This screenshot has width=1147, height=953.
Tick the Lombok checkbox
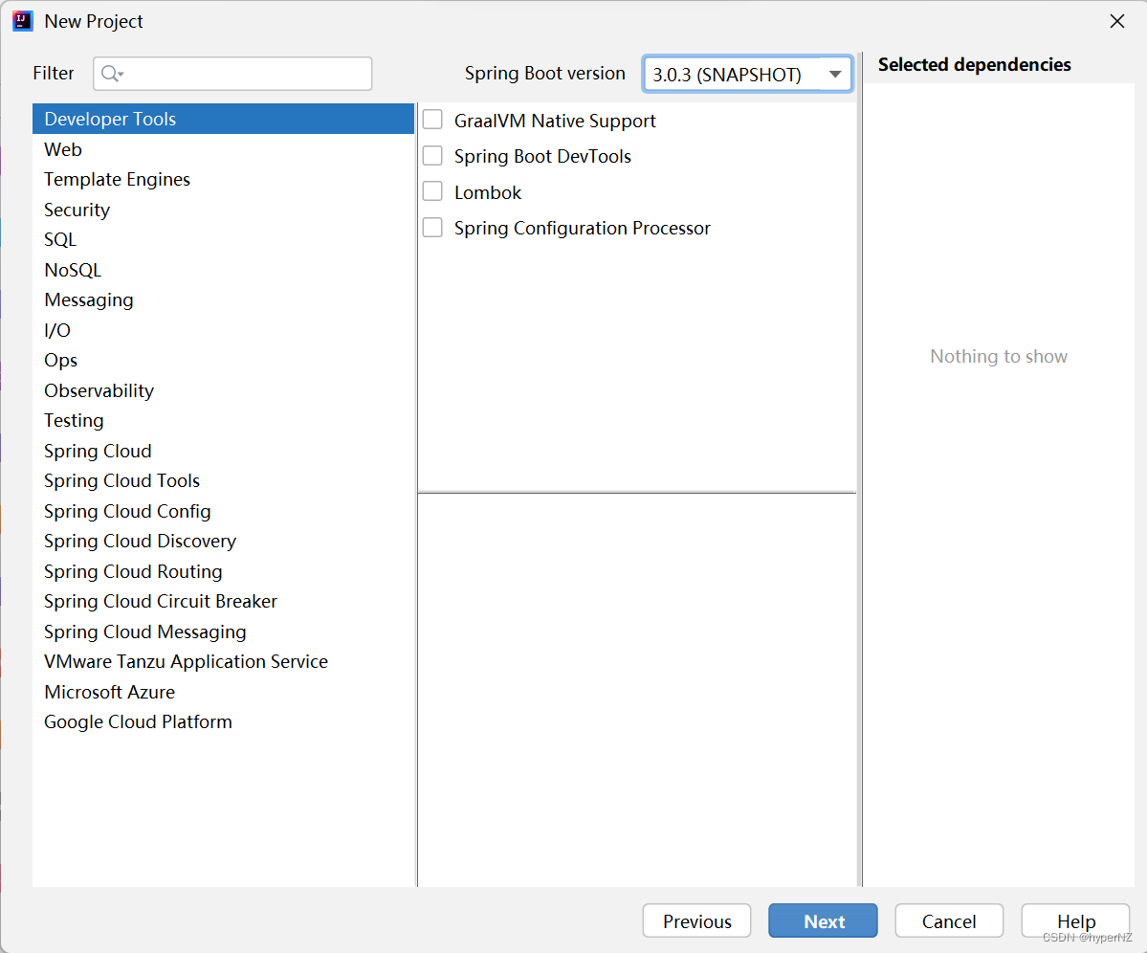click(x=432, y=191)
